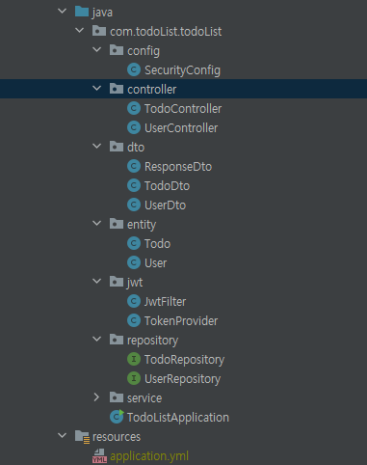Open the TokenProvider class name
This screenshot has height=465, width=367.
[181, 321]
